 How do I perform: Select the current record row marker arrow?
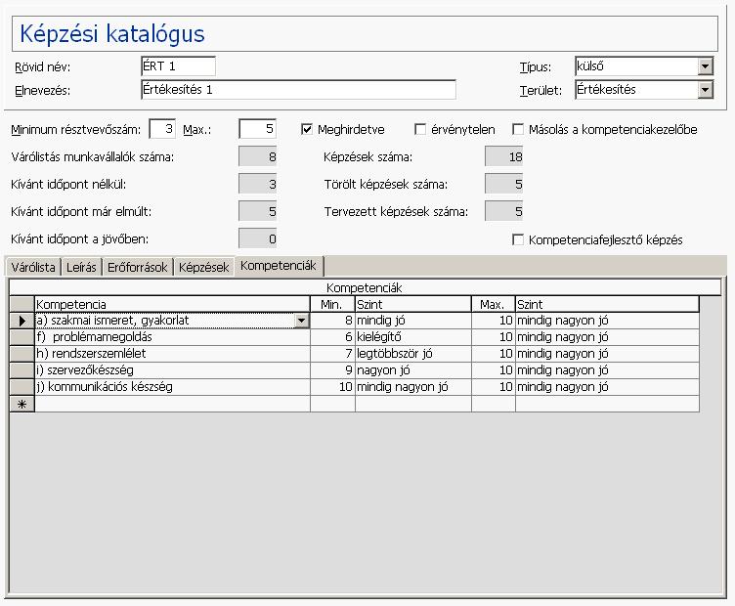(22, 321)
